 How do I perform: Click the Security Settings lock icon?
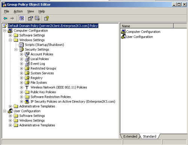click(21, 50)
